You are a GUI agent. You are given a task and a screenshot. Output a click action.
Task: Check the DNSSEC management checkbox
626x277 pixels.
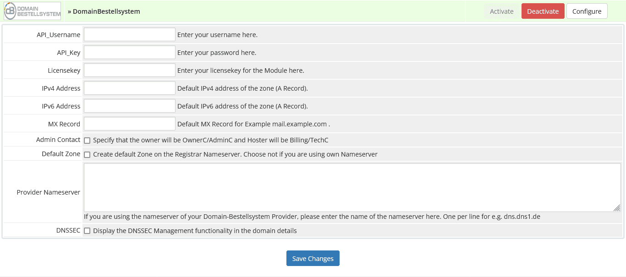(87, 231)
